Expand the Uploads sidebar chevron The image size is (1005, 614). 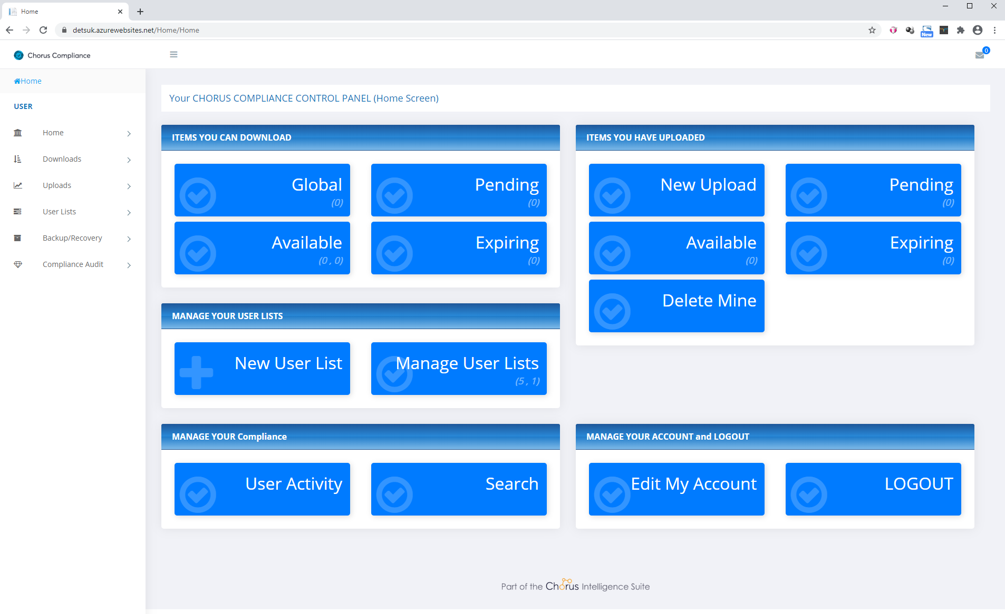129,186
